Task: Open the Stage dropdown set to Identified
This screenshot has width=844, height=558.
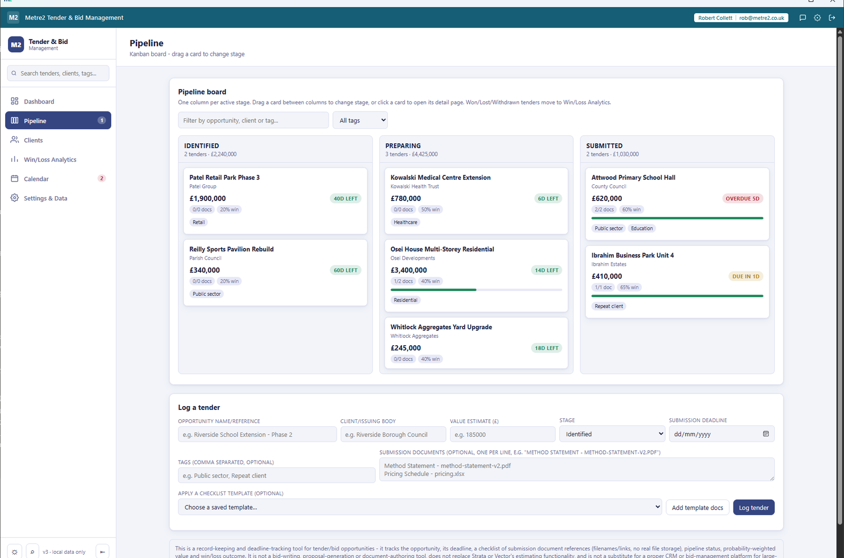Action: (x=612, y=434)
